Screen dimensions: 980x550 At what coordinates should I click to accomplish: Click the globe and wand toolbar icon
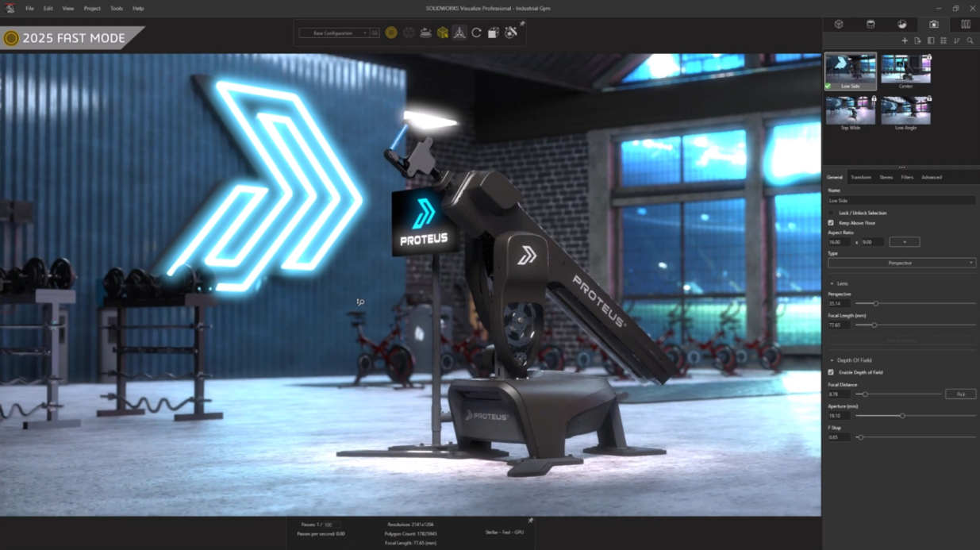(x=511, y=33)
